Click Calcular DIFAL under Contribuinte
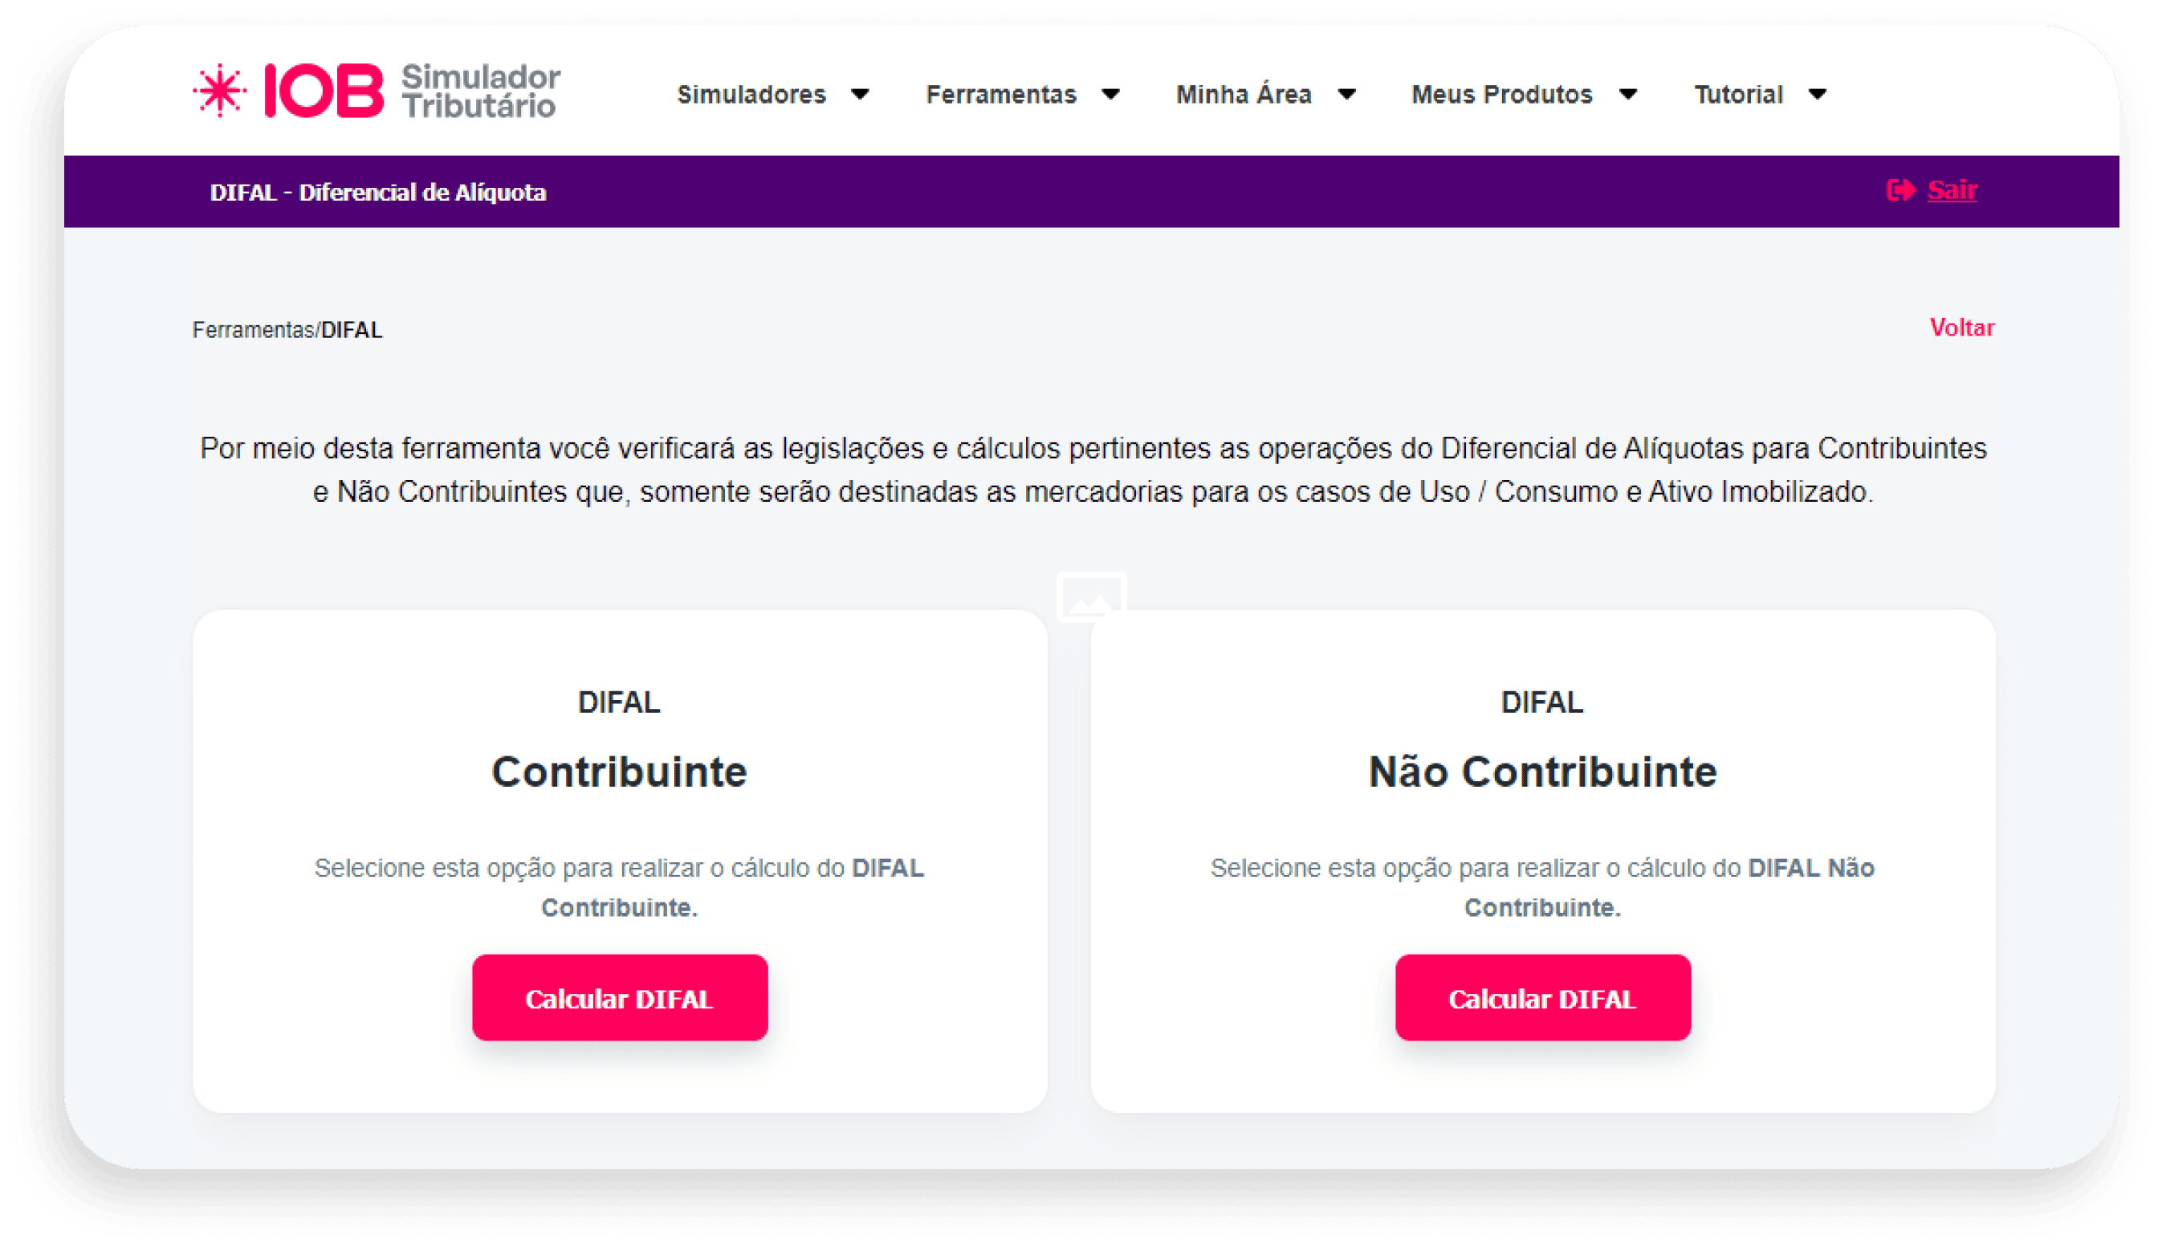Viewport: 2158px width, 1246px height. [x=620, y=998]
